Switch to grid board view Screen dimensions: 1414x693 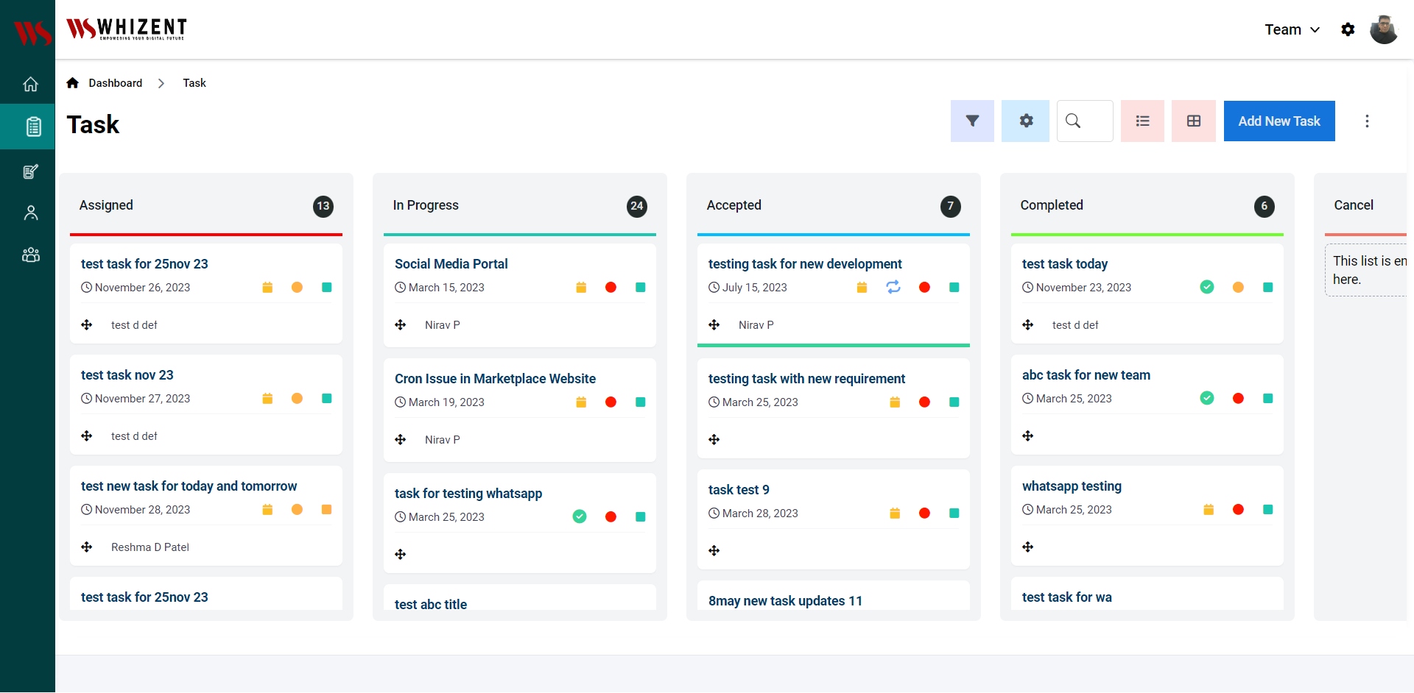click(x=1193, y=121)
